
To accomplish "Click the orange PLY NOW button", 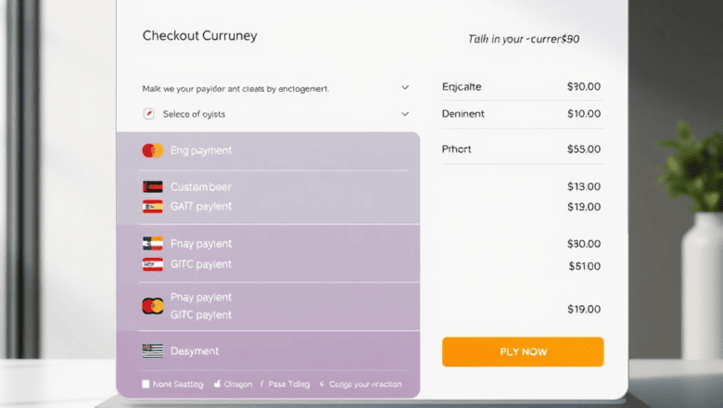I will tap(523, 351).
